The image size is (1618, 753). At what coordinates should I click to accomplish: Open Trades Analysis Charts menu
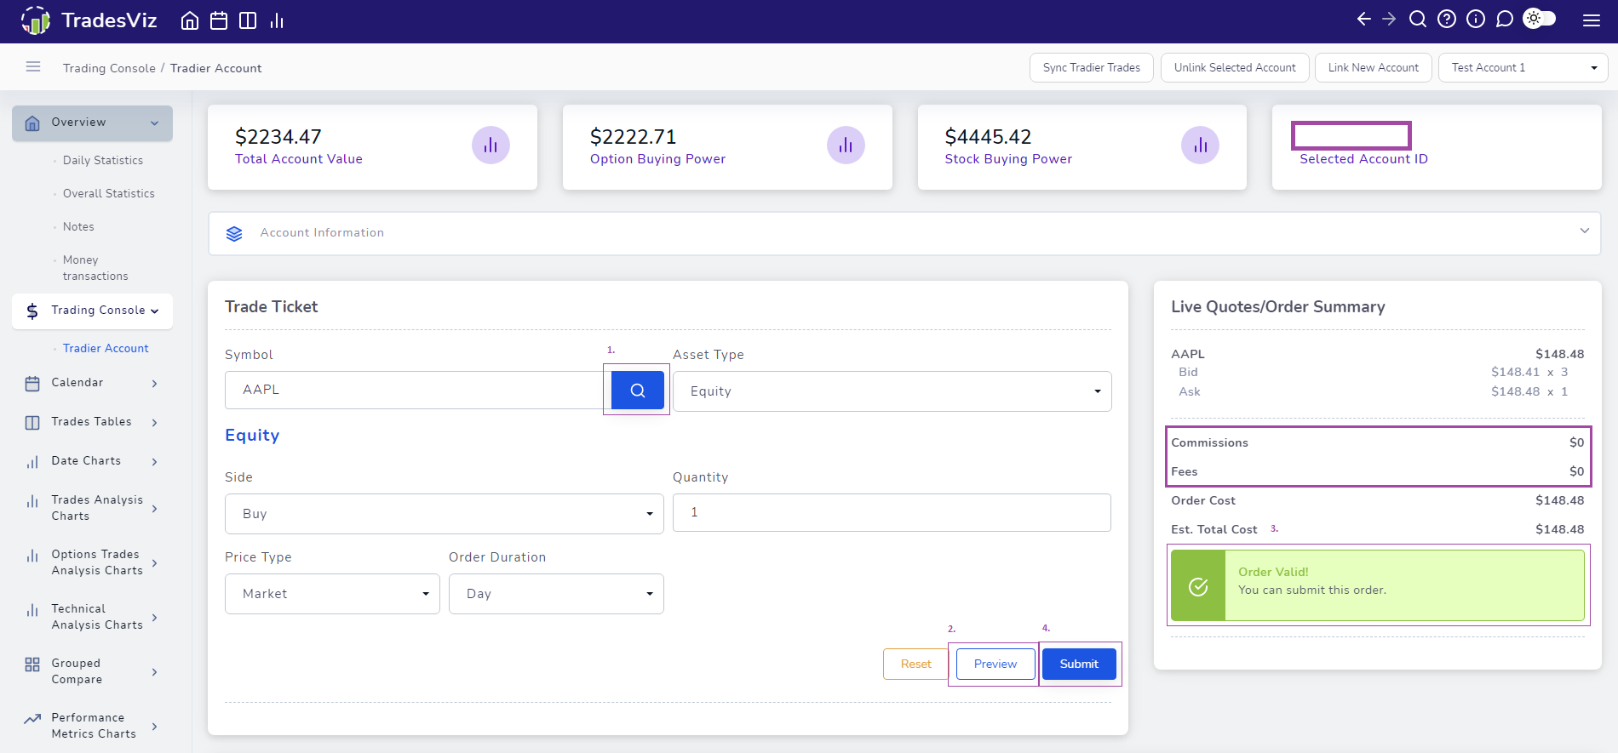coord(92,508)
